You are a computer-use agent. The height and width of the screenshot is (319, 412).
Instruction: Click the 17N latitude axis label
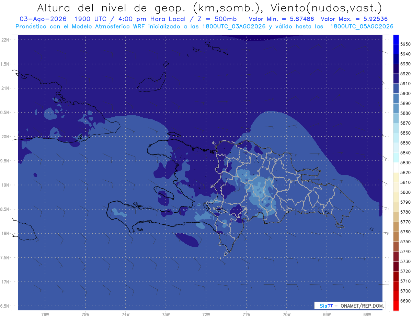click(5, 282)
